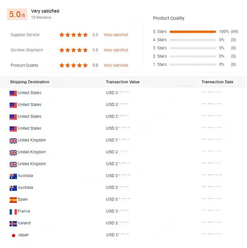Open the 10 Reviews link

click(41, 17)
